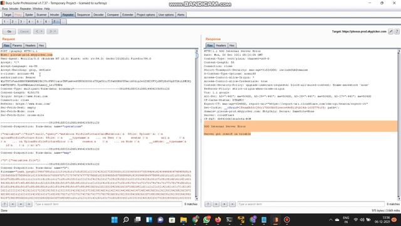Click the greyed Cancel button
401x226 pixels.
point(24,31)
